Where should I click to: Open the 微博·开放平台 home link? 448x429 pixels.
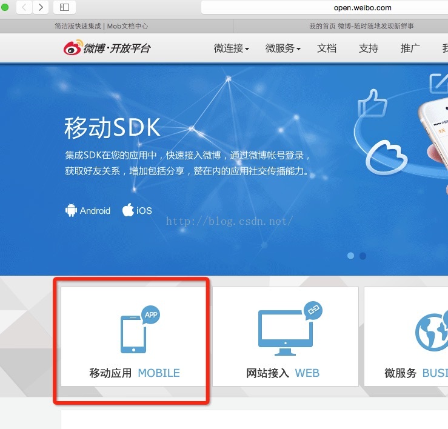click(107, 48)
